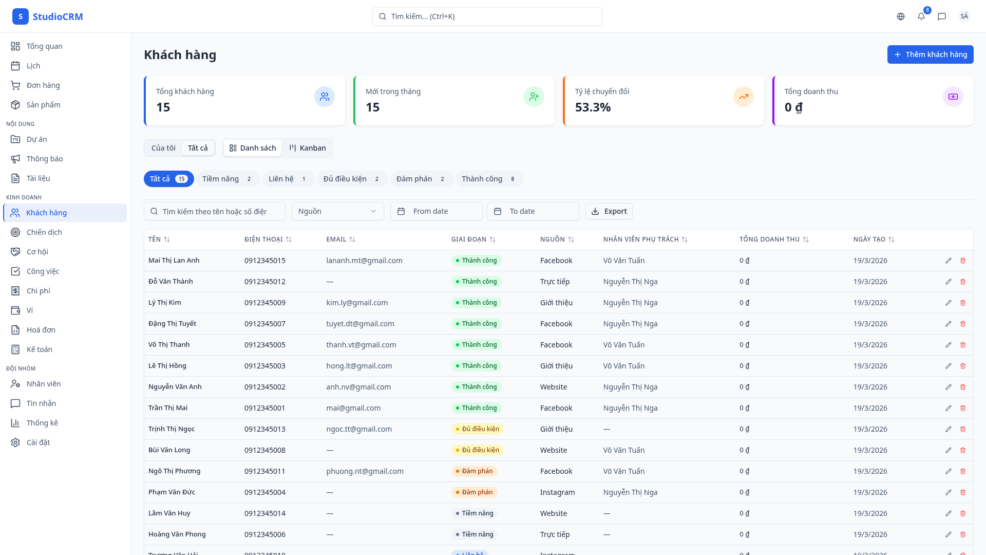Select Khách hàng in the sidebar

coord(46,212)
